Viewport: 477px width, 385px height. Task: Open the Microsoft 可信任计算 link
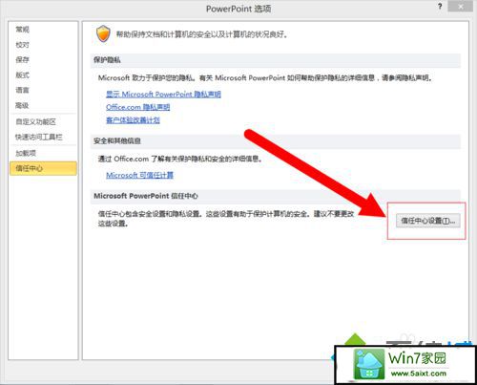click(x=139, y=175)
